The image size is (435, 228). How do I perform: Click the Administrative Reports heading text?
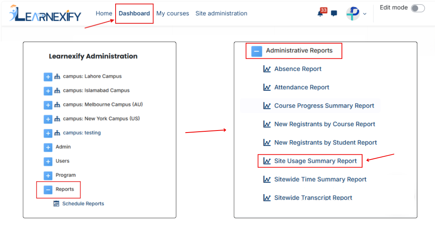point(299,50)
